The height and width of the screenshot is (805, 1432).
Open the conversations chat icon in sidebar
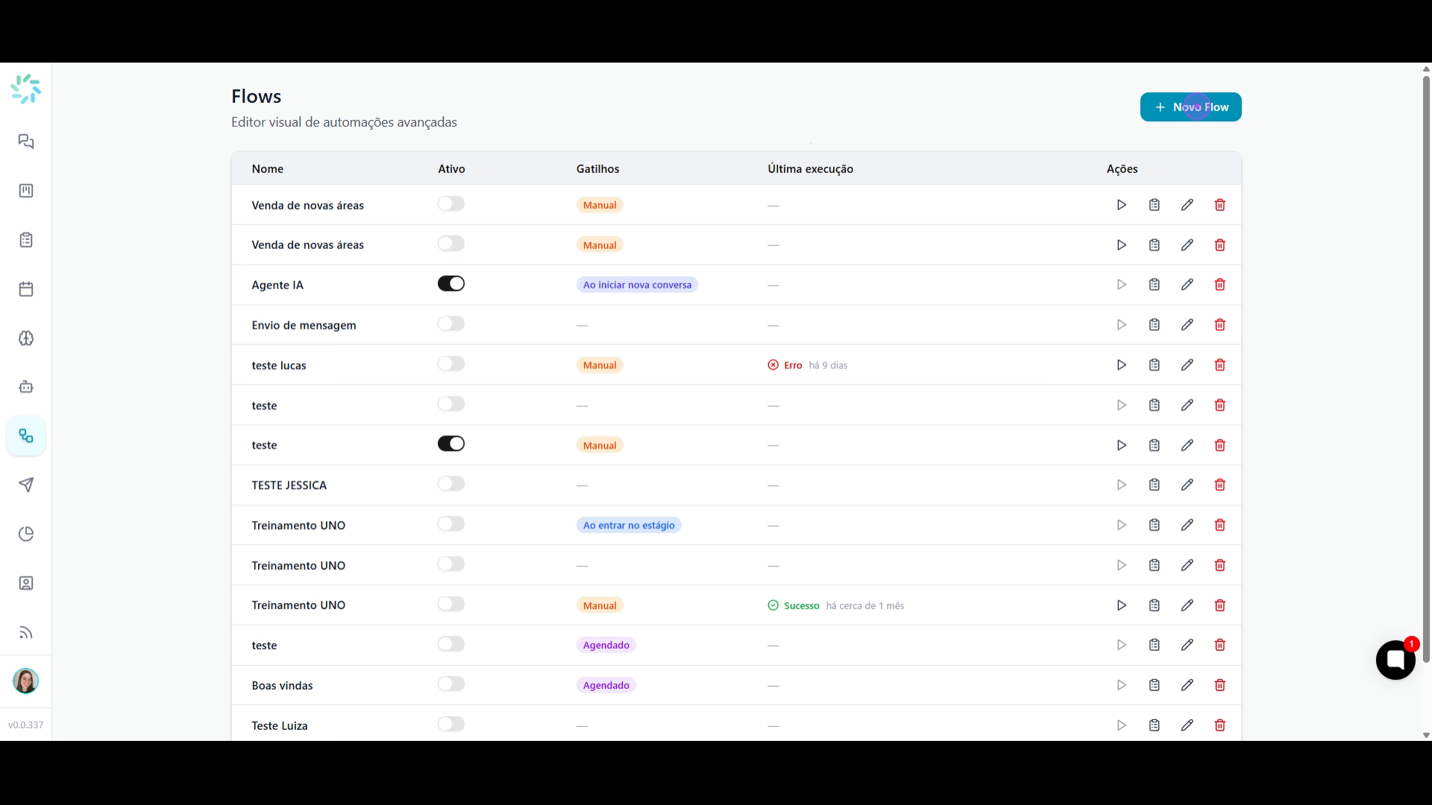coord(26,142)
